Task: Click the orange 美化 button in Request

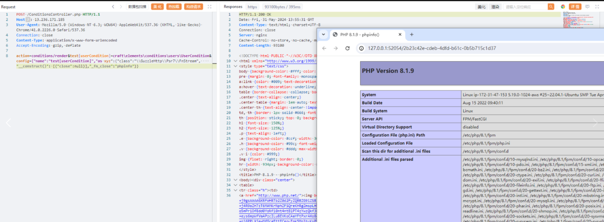Action: (x=157, y=6)
